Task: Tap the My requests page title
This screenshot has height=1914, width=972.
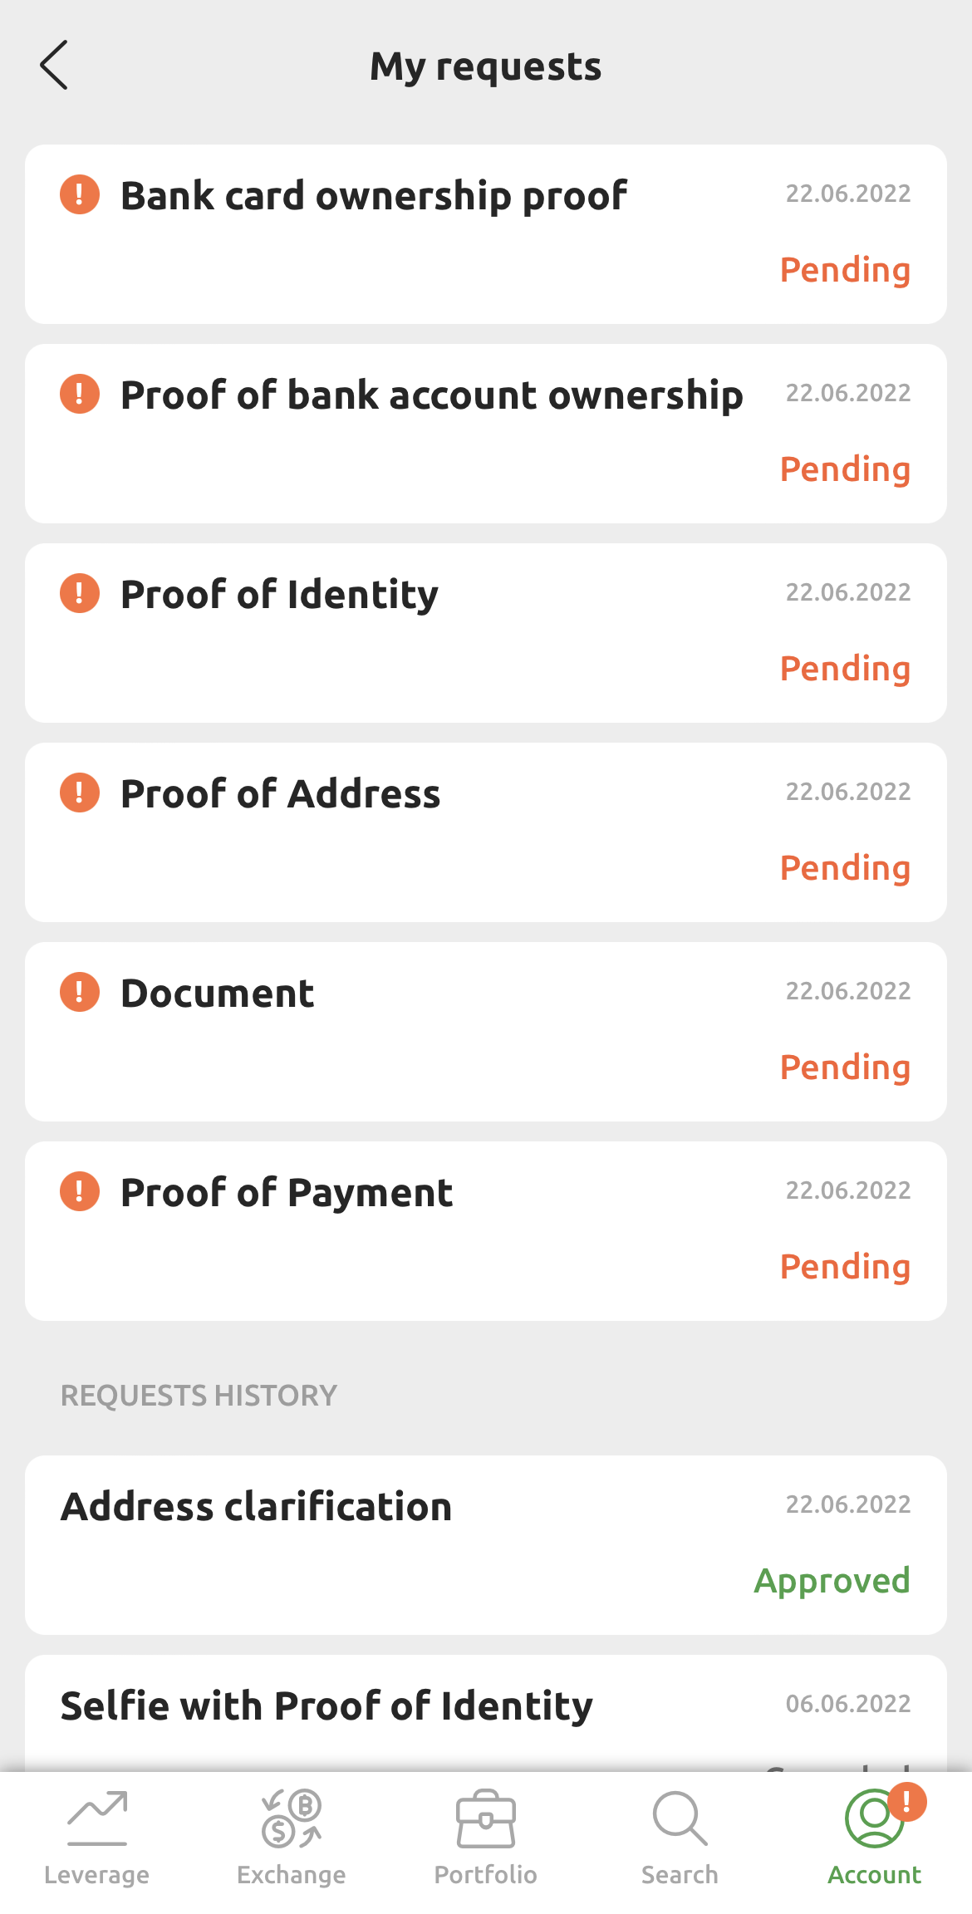Action: (486, 66)
